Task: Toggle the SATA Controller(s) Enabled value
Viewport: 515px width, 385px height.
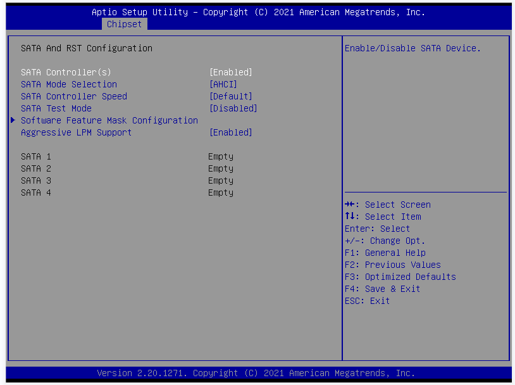Action: pyautogui.click(x=230, y=72)
